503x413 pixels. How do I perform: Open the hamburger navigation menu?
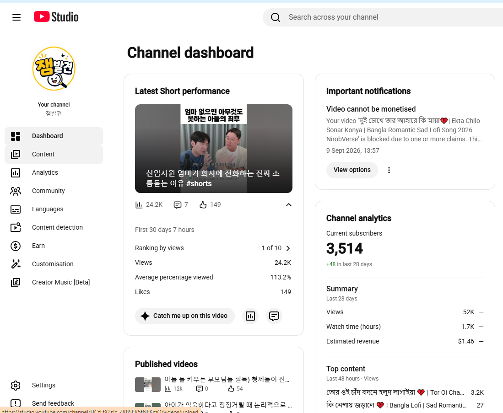[16, 17]
